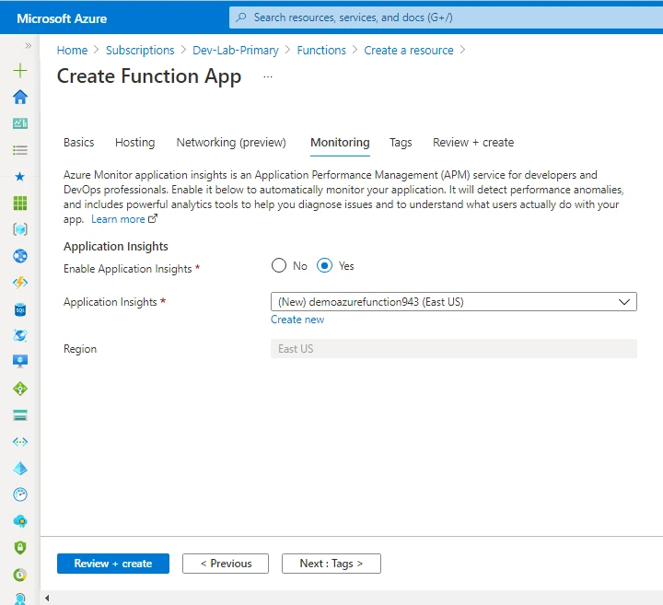Go to Create a resource in breadcrumb
Viewport: 663px width, 605px height.
(x=409, y=51)
